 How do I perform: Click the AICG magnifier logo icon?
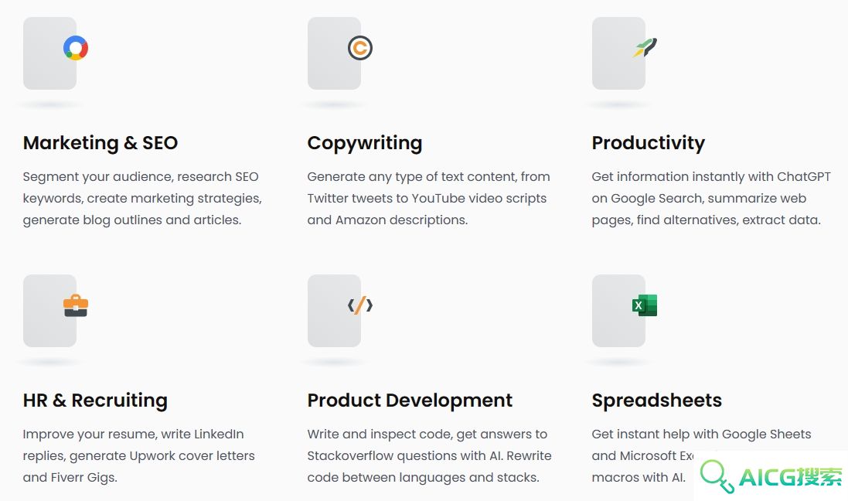point(717,476)
